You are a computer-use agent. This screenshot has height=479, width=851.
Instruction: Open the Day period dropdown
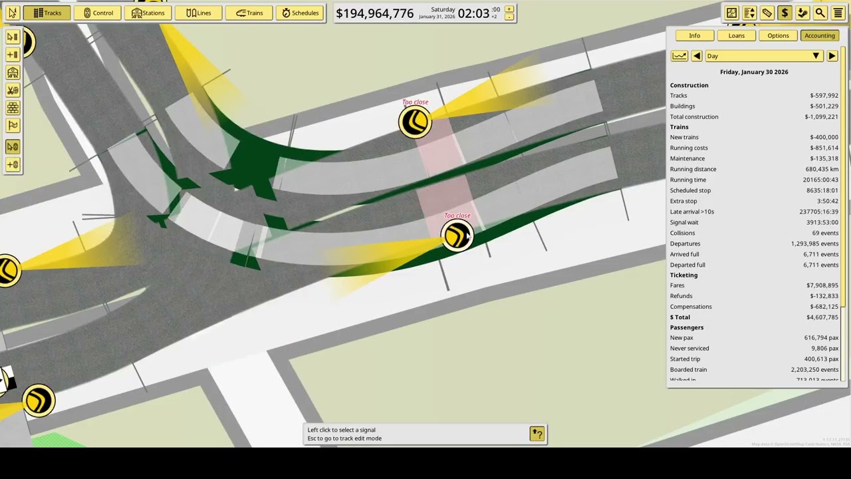pos(763,56)
